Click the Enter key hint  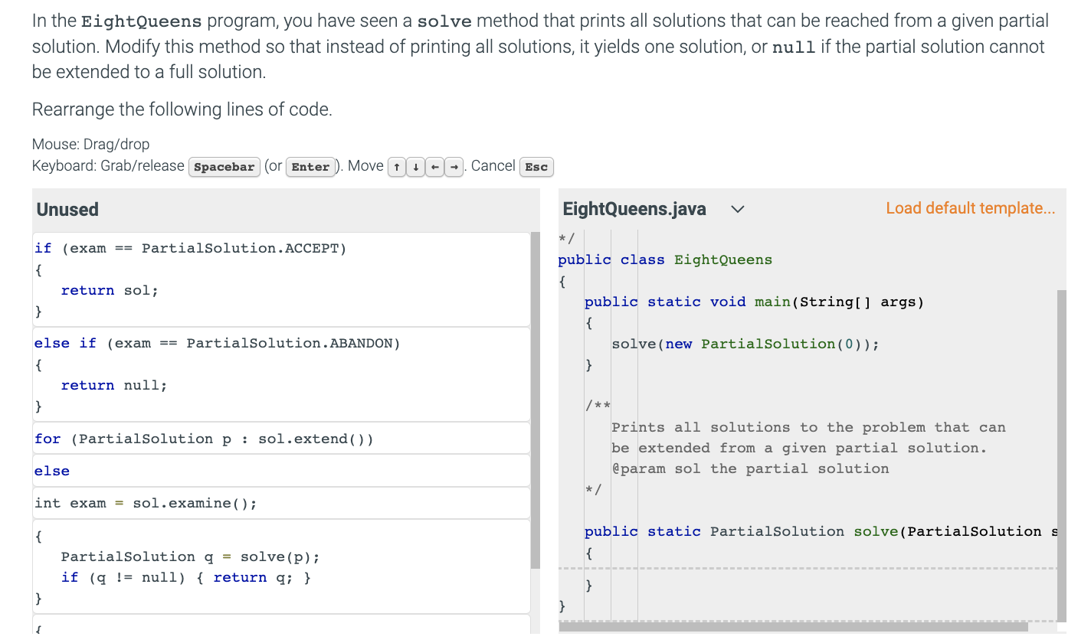[x=310, y=167]
